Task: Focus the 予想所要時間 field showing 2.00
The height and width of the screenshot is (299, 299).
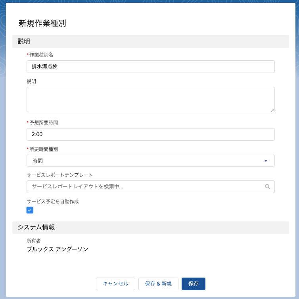Action: coord(150,134)
